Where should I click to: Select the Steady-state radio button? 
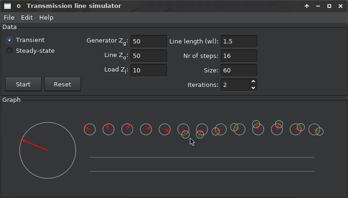pyautogui.click(x=9, y=51)
